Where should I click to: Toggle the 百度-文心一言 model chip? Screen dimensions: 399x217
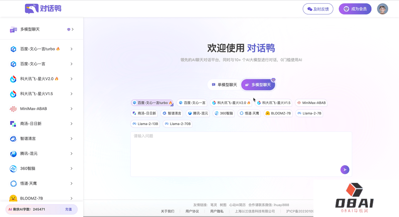(x=192, y=102)
